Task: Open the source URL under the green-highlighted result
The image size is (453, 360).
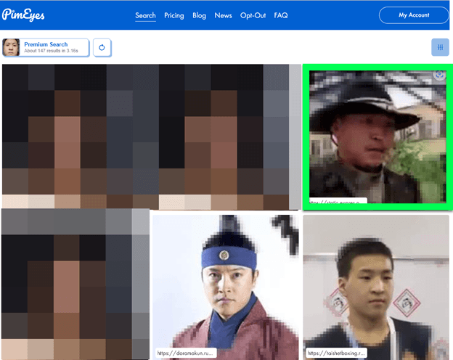Action: 337,202
